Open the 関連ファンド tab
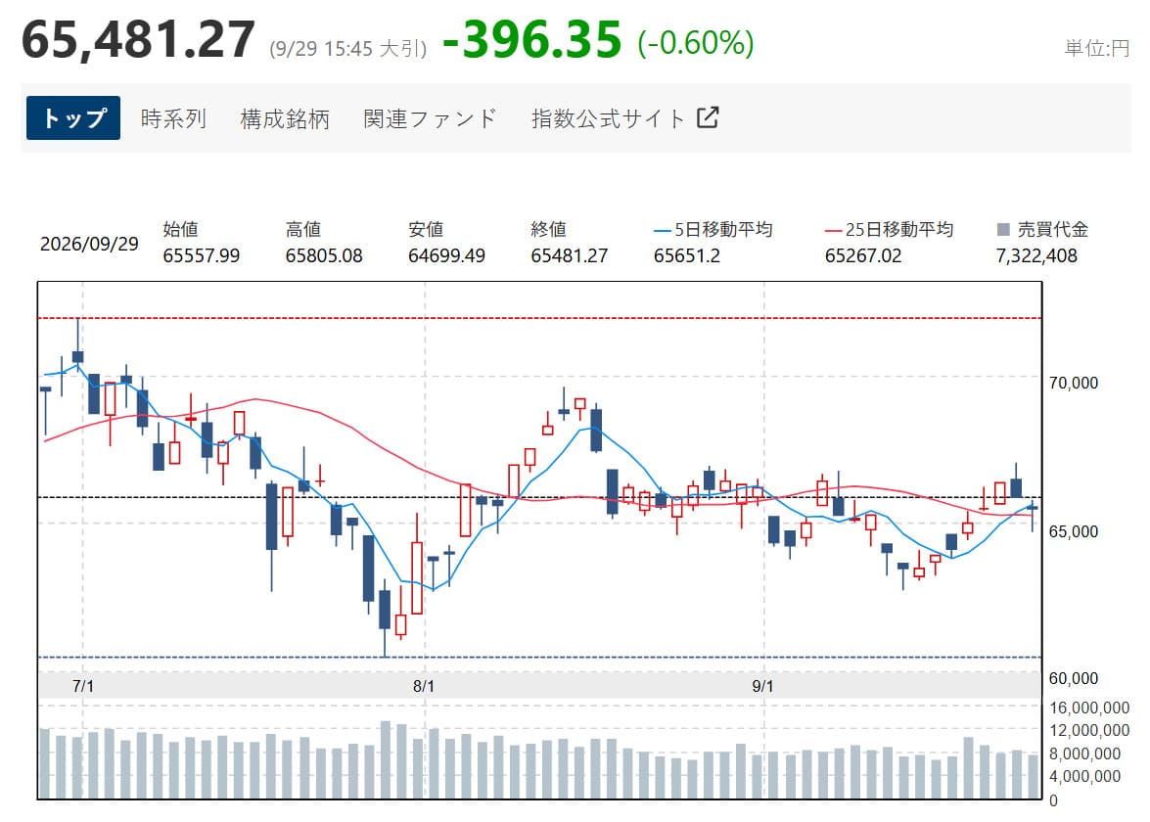The width and height of the screenshot is (1150, 822). 431,118
